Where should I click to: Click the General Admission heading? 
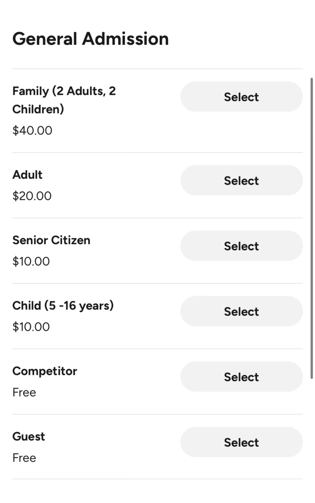(90, 39)
